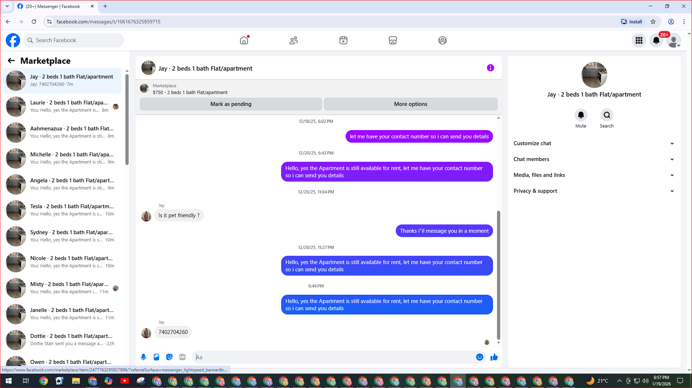
Task: Click the Aa message input box
Action: coord(333,357)
